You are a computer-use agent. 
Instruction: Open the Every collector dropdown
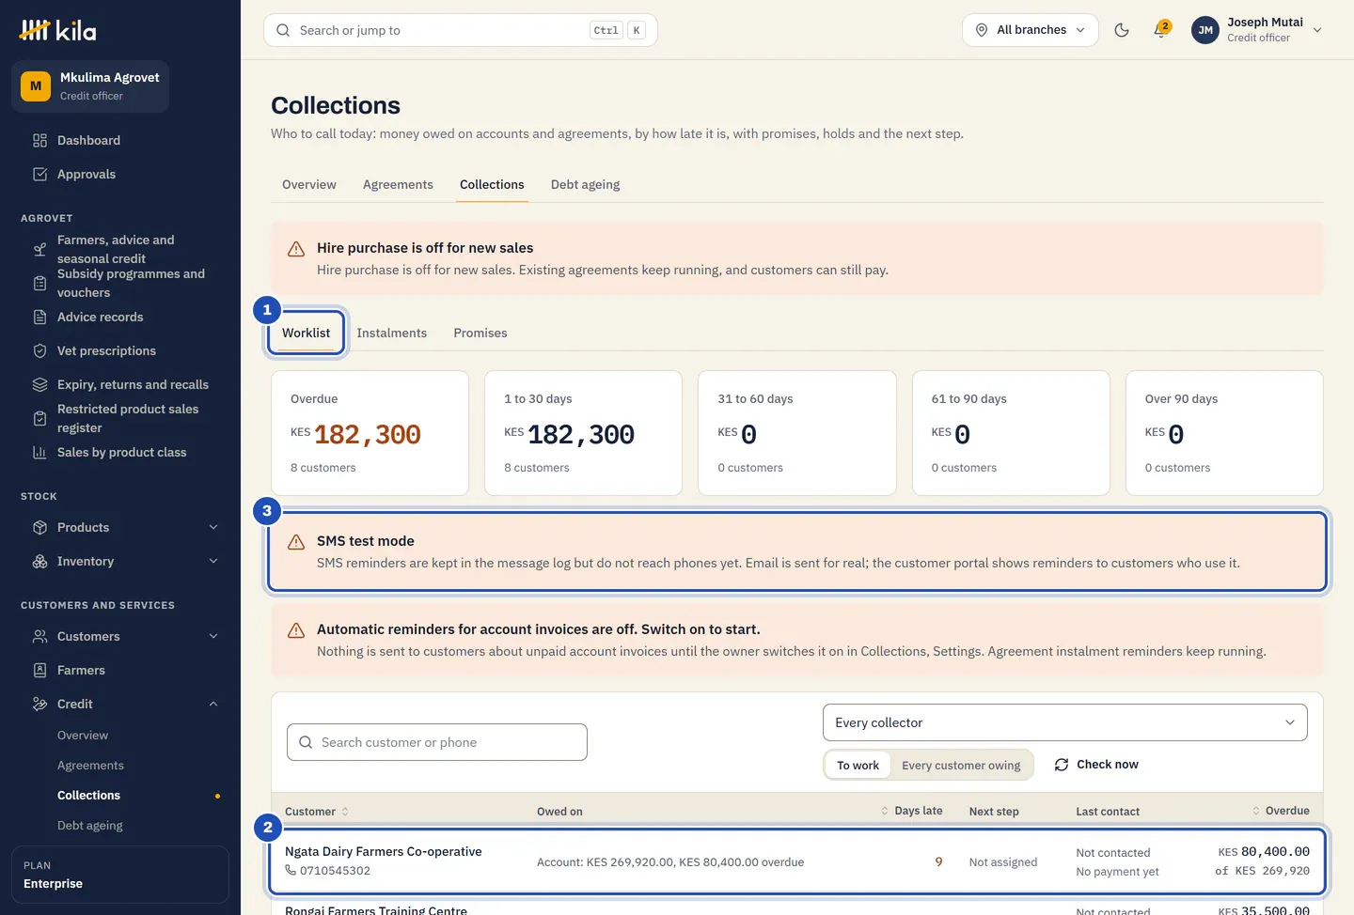(x=1065, y=722)
